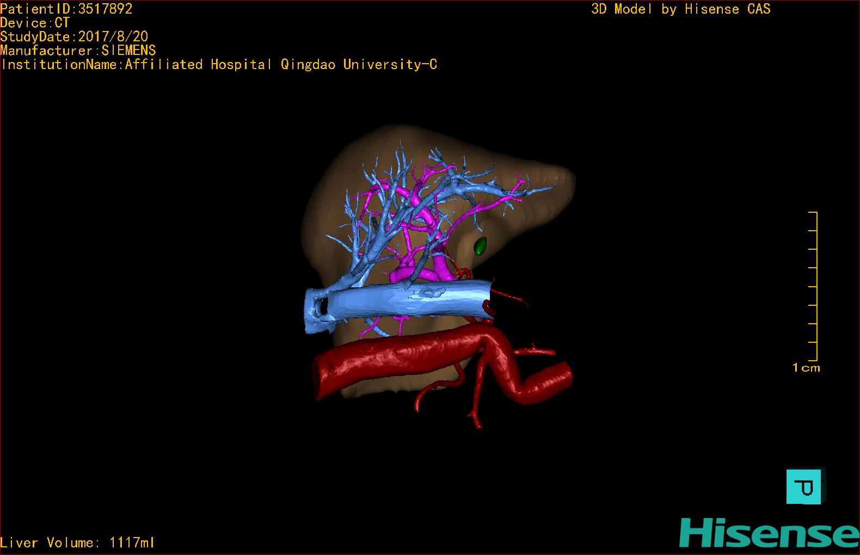Select Manufacturer:SIEMENS text
The width and height of the screenshot is (860, 555).
click(x=78, y=51)
